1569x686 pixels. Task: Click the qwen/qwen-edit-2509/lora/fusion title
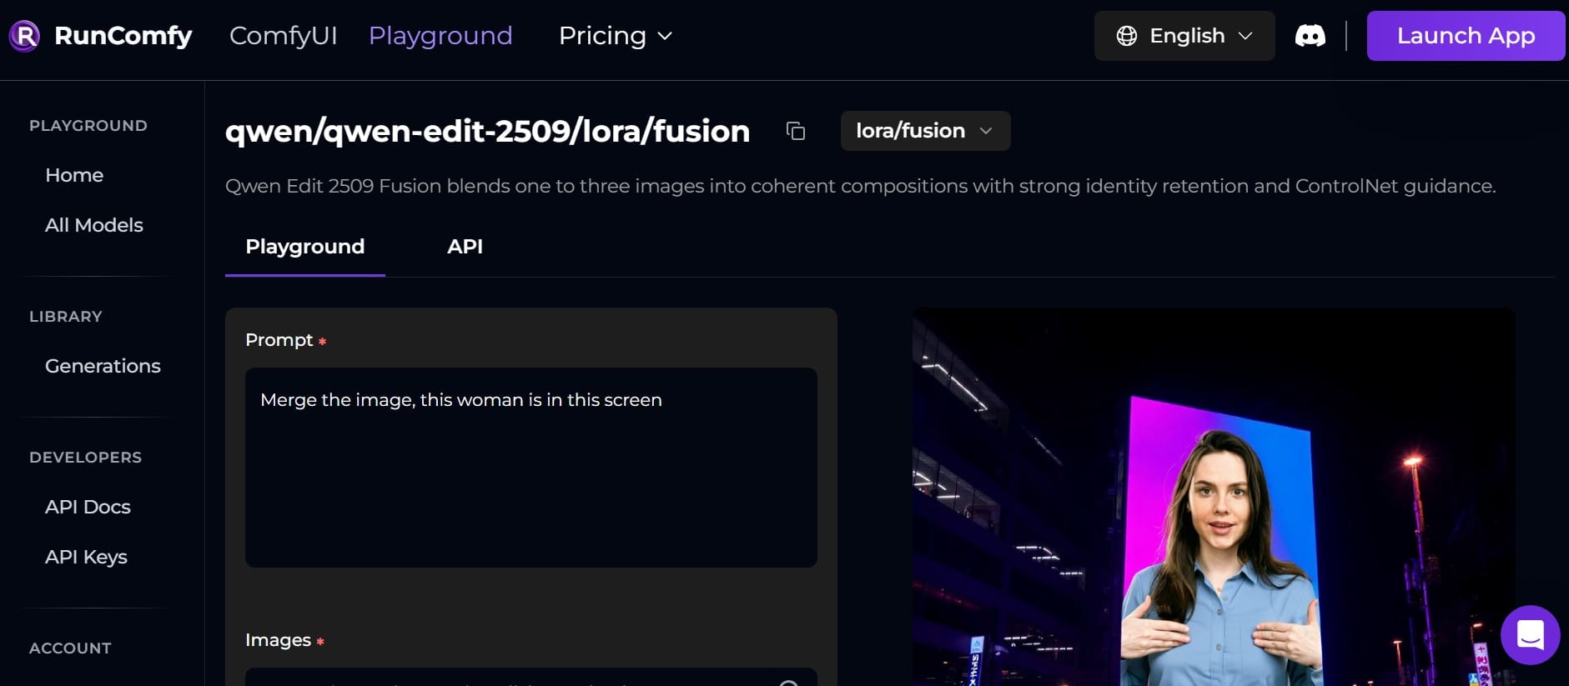487,131
